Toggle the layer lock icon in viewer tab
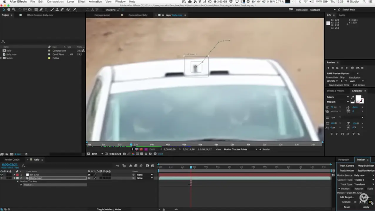Image resolution: width=375 pixels, height=211 pixels. click(163, 15)
